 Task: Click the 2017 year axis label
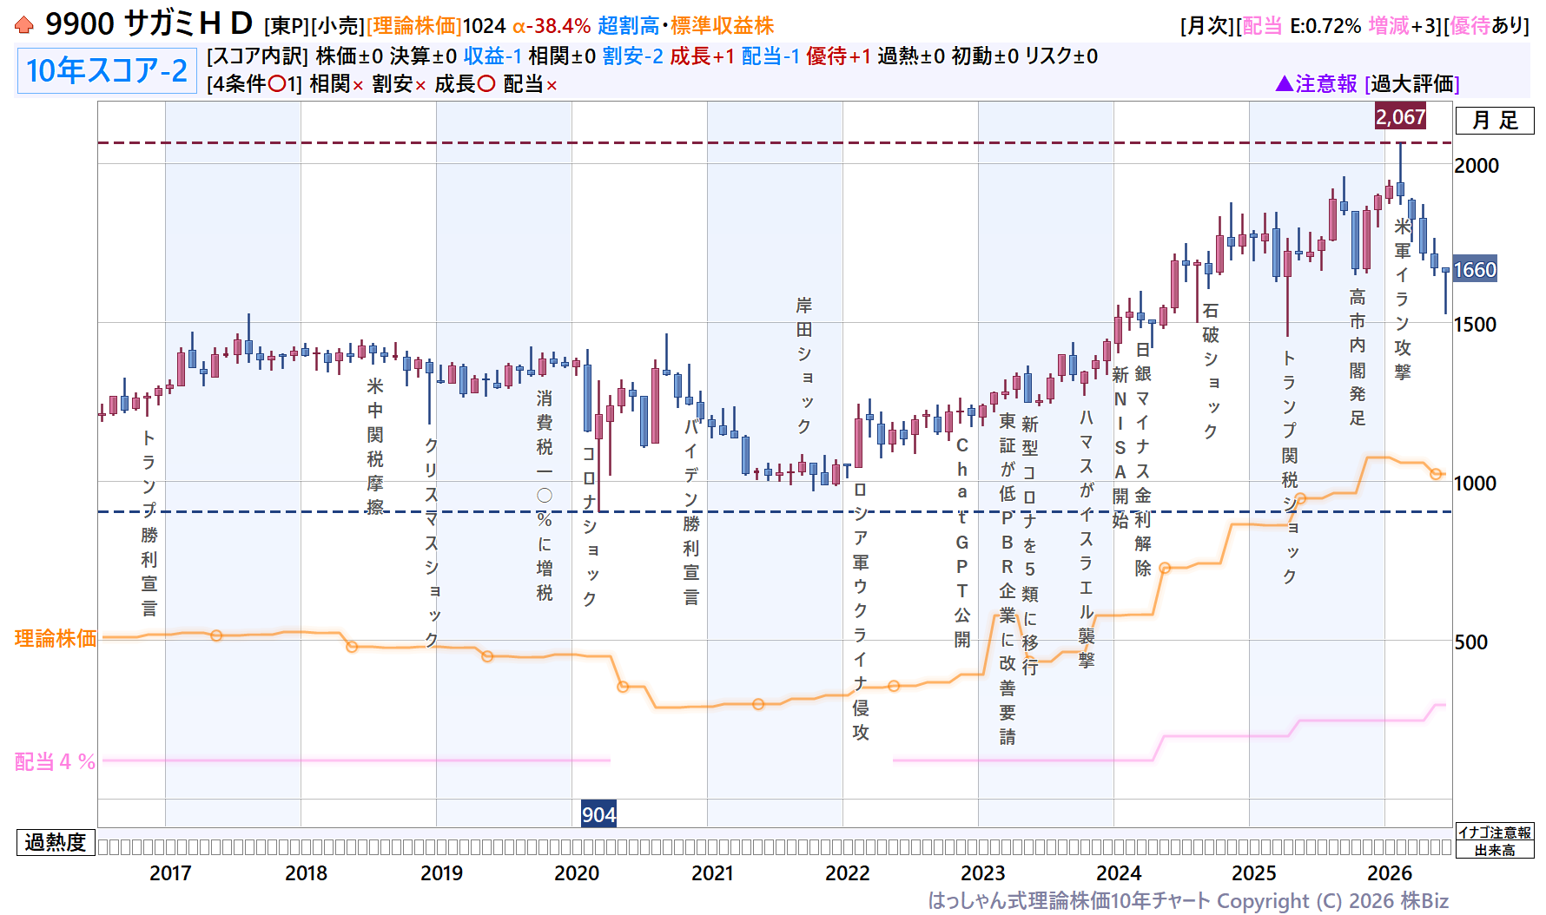point(170,873)
